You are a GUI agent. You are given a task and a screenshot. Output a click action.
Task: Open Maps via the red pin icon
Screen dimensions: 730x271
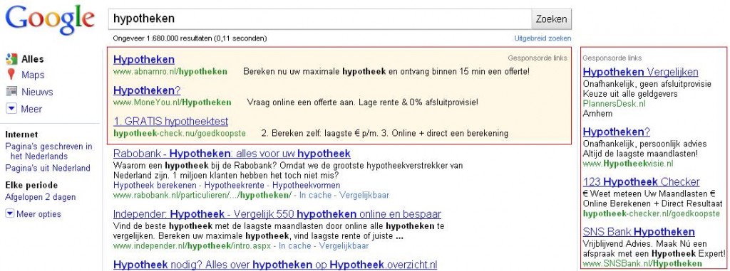point(11,75)
